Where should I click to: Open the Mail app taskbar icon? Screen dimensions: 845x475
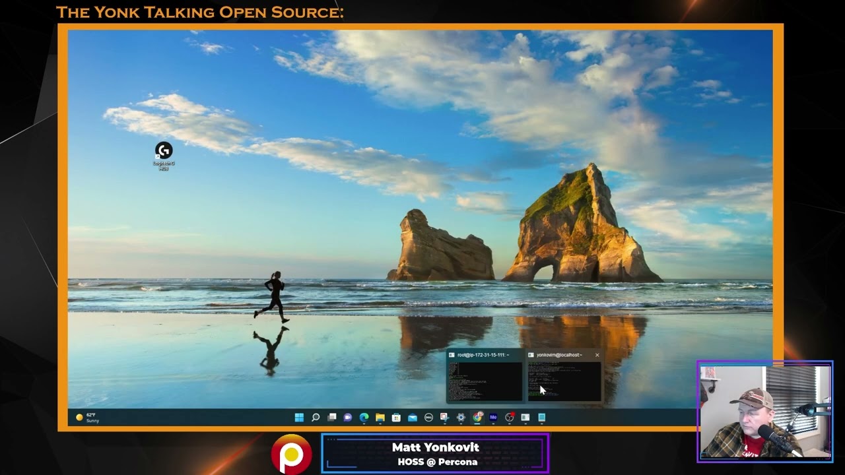(413, 417)
